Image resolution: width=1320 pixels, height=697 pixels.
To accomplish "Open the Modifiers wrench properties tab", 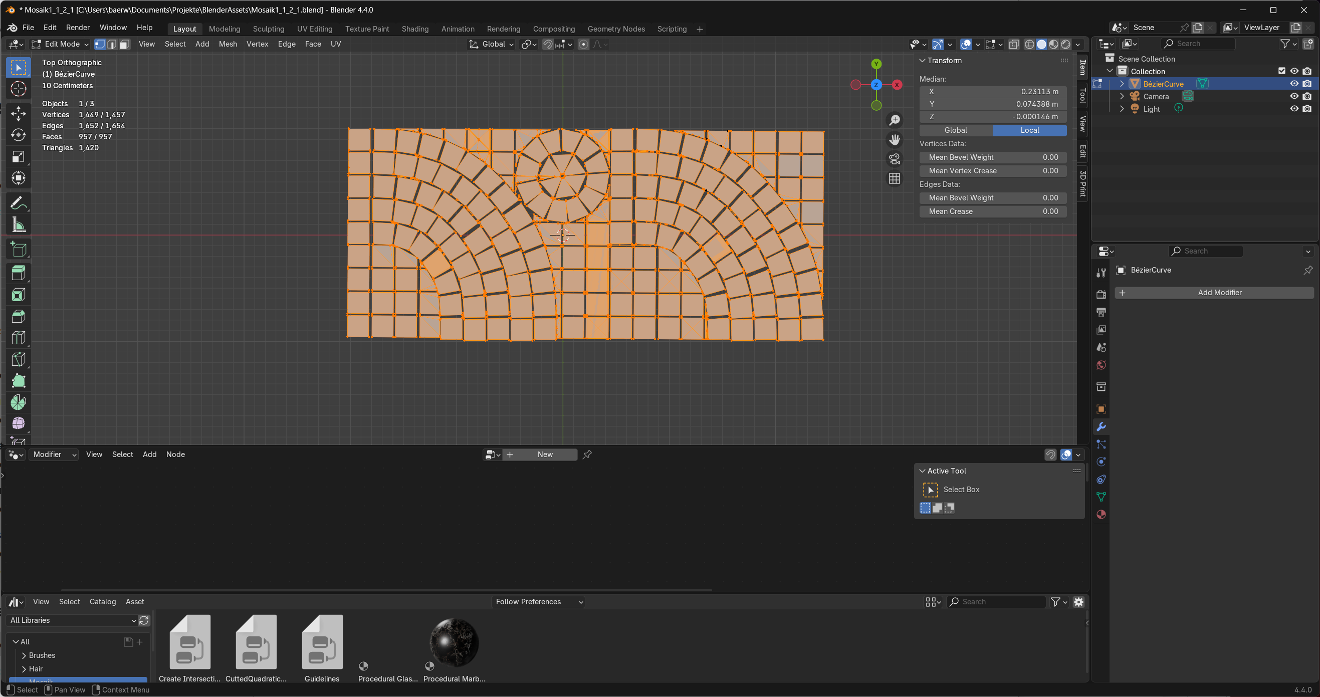I will pyautogui.click(x=1101, y=427).
